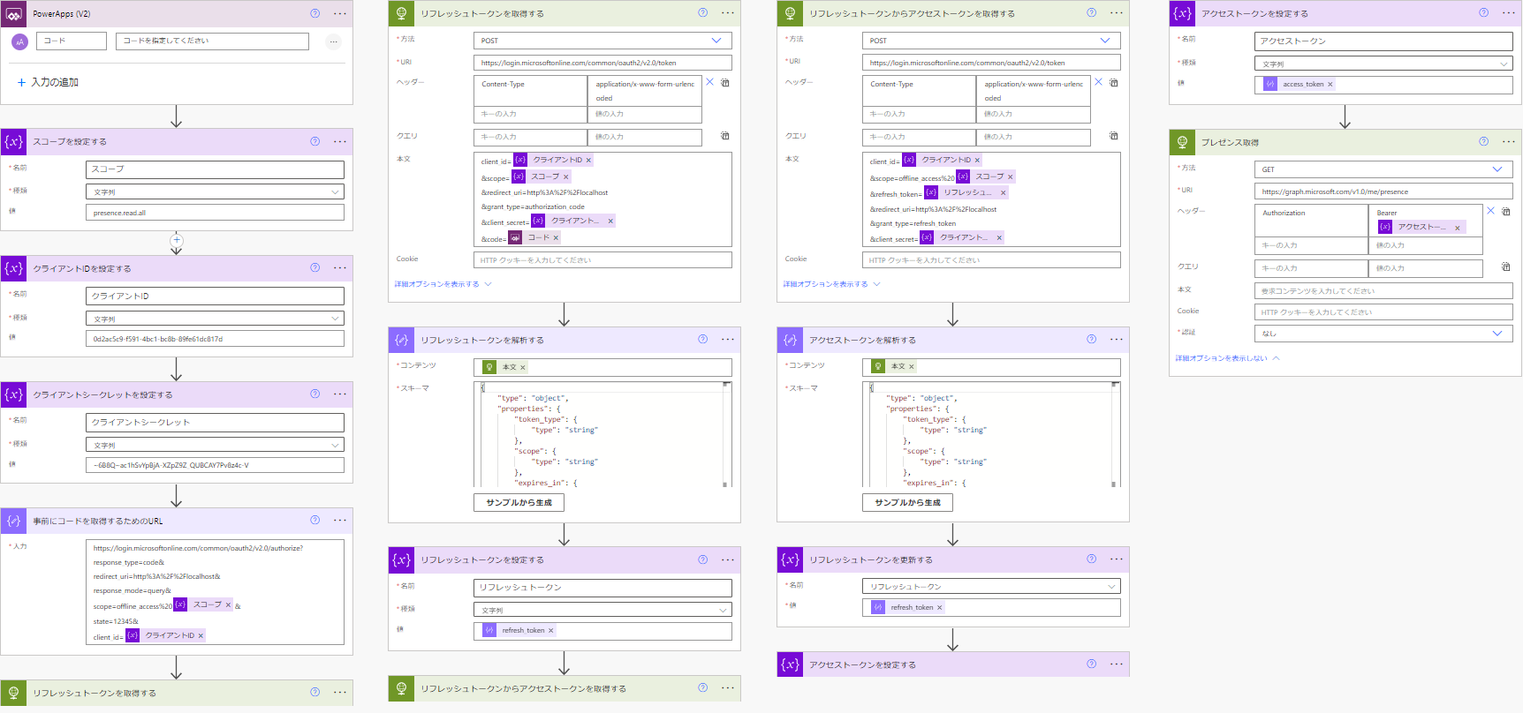Switch クエリ to text mode in プレゼンス取得
Screen dimensions: 1523x713
point(1506,266)
